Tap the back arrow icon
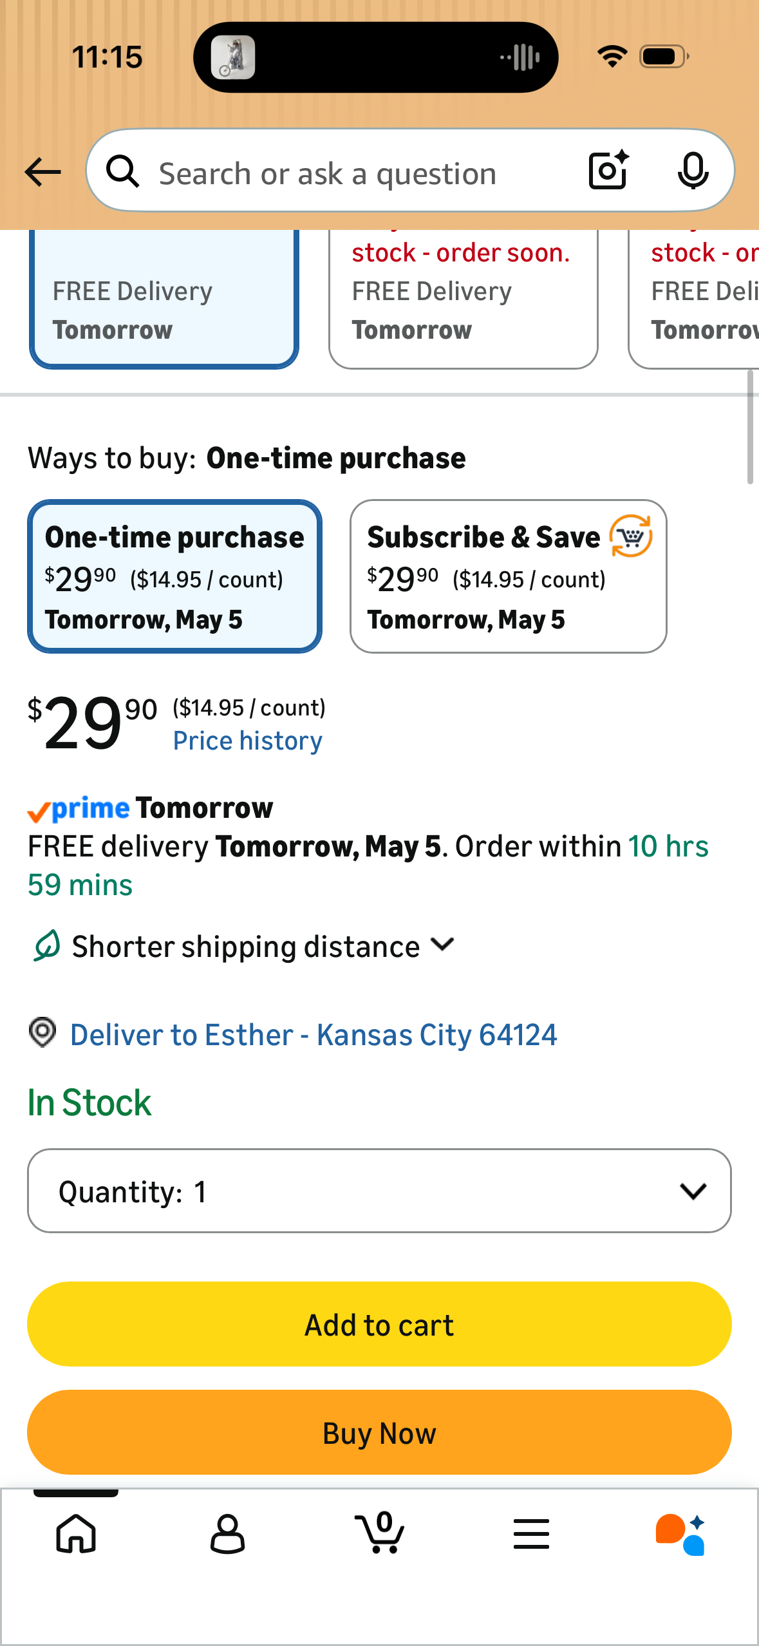 tap(42, 173)
